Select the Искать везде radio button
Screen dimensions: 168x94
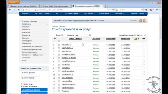coord(22,84)
